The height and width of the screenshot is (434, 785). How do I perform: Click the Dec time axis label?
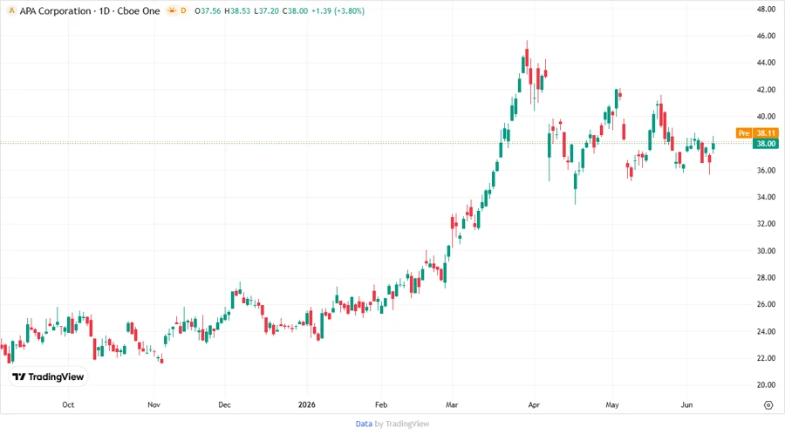tap(224, 404)
